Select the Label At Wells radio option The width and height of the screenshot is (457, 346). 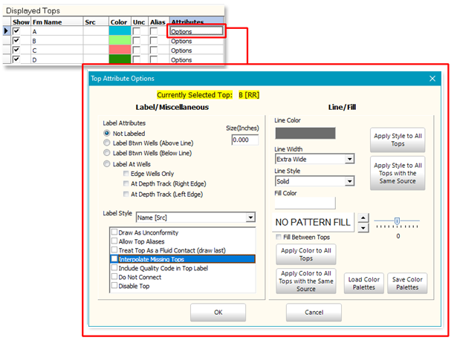(x=108, y=163)
